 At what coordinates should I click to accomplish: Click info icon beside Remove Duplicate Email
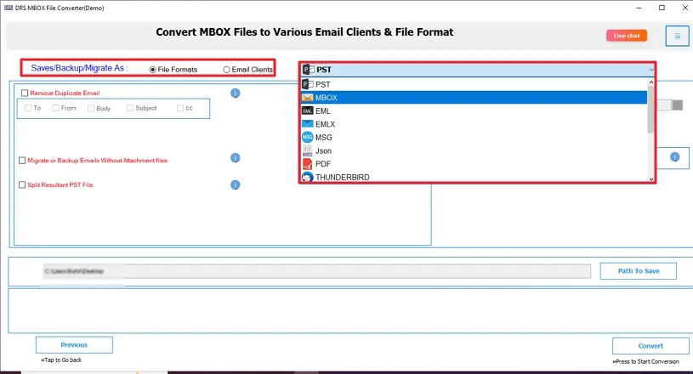pos(236,93)
